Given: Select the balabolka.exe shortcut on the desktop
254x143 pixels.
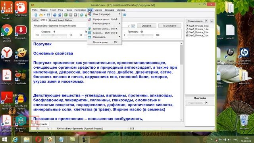Looking at the screenshot, I should 21,56.
